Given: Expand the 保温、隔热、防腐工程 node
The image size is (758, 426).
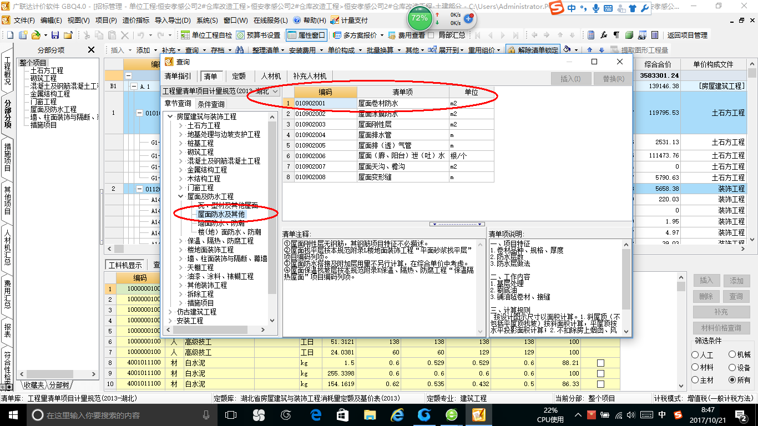Looking at the screenshot, I should pos(181,241).
